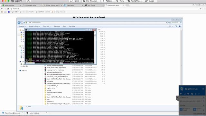Click the TeamViewer panel file box icon
The height and width of the screenshot is (116, 206).
click(x=192, y=94)
